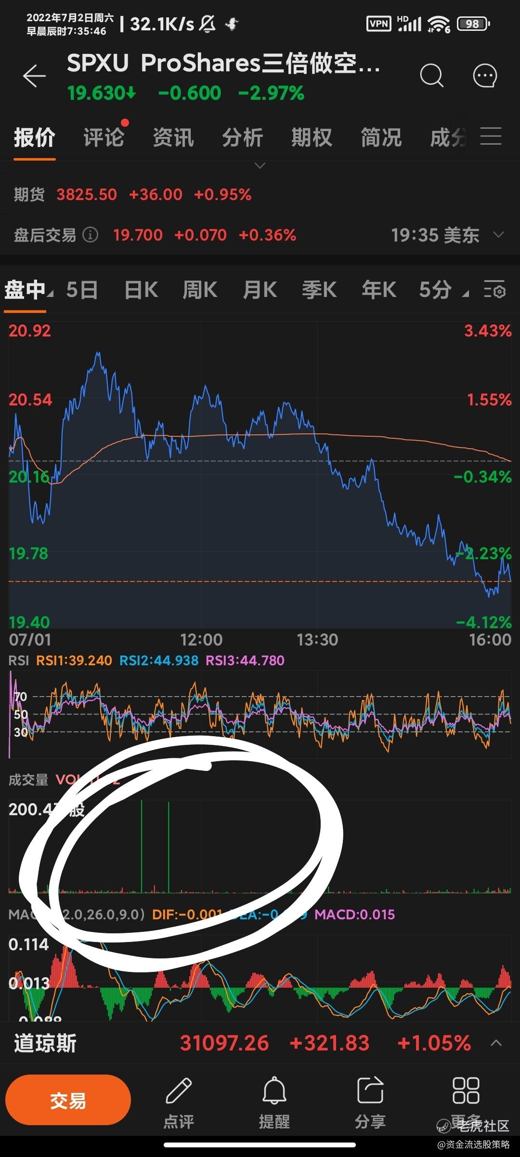This screenshot has height=1157, width=520.
Task: Tap the muted notification bell in status bar
Action: [207, 24]
